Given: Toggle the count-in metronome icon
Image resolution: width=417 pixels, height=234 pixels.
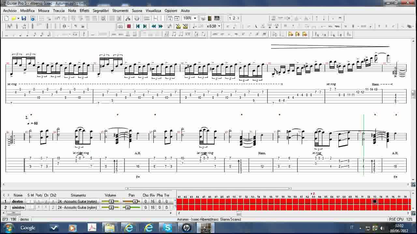Looking at the screenshot, I should click(185, 26).
